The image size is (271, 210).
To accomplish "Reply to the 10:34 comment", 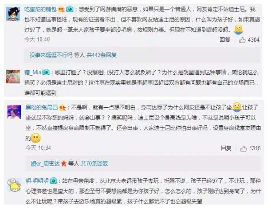I will 226,148.
